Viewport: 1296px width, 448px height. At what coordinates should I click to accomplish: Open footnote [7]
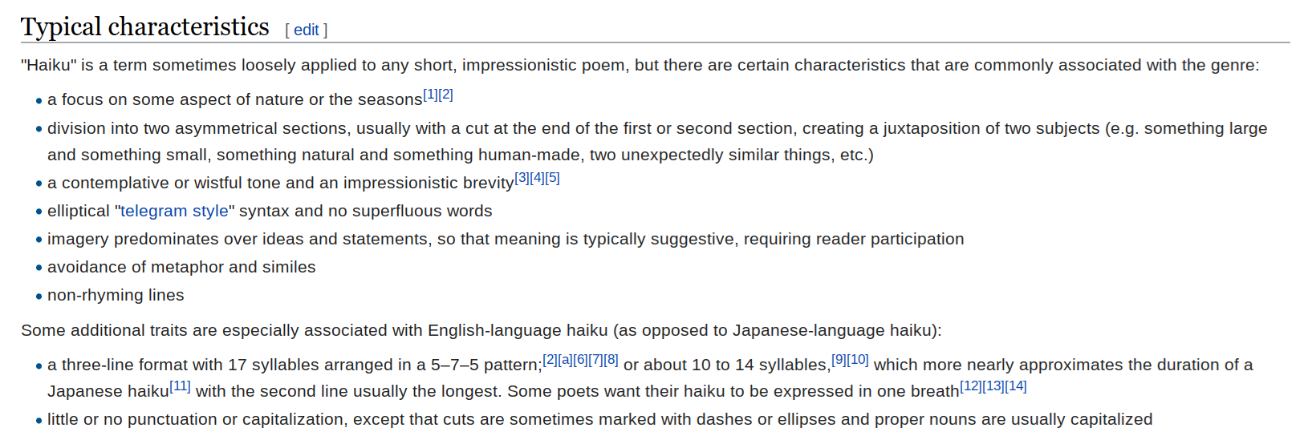[x=595, y=360]
